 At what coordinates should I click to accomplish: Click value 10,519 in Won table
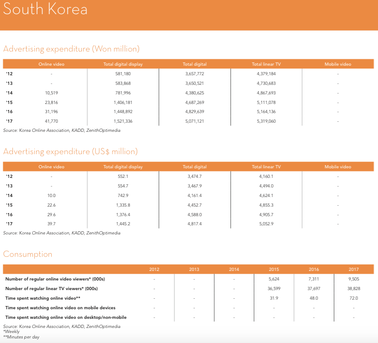tap(51, 93)
